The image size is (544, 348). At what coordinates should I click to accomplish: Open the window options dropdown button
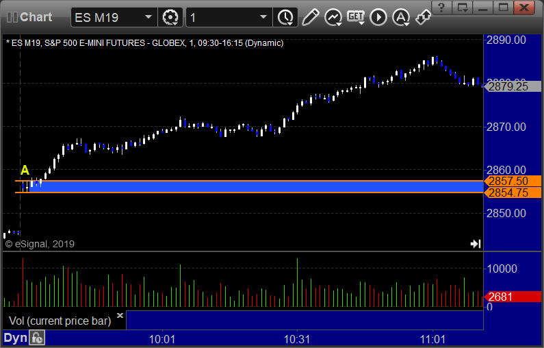[x=462, y=7]
